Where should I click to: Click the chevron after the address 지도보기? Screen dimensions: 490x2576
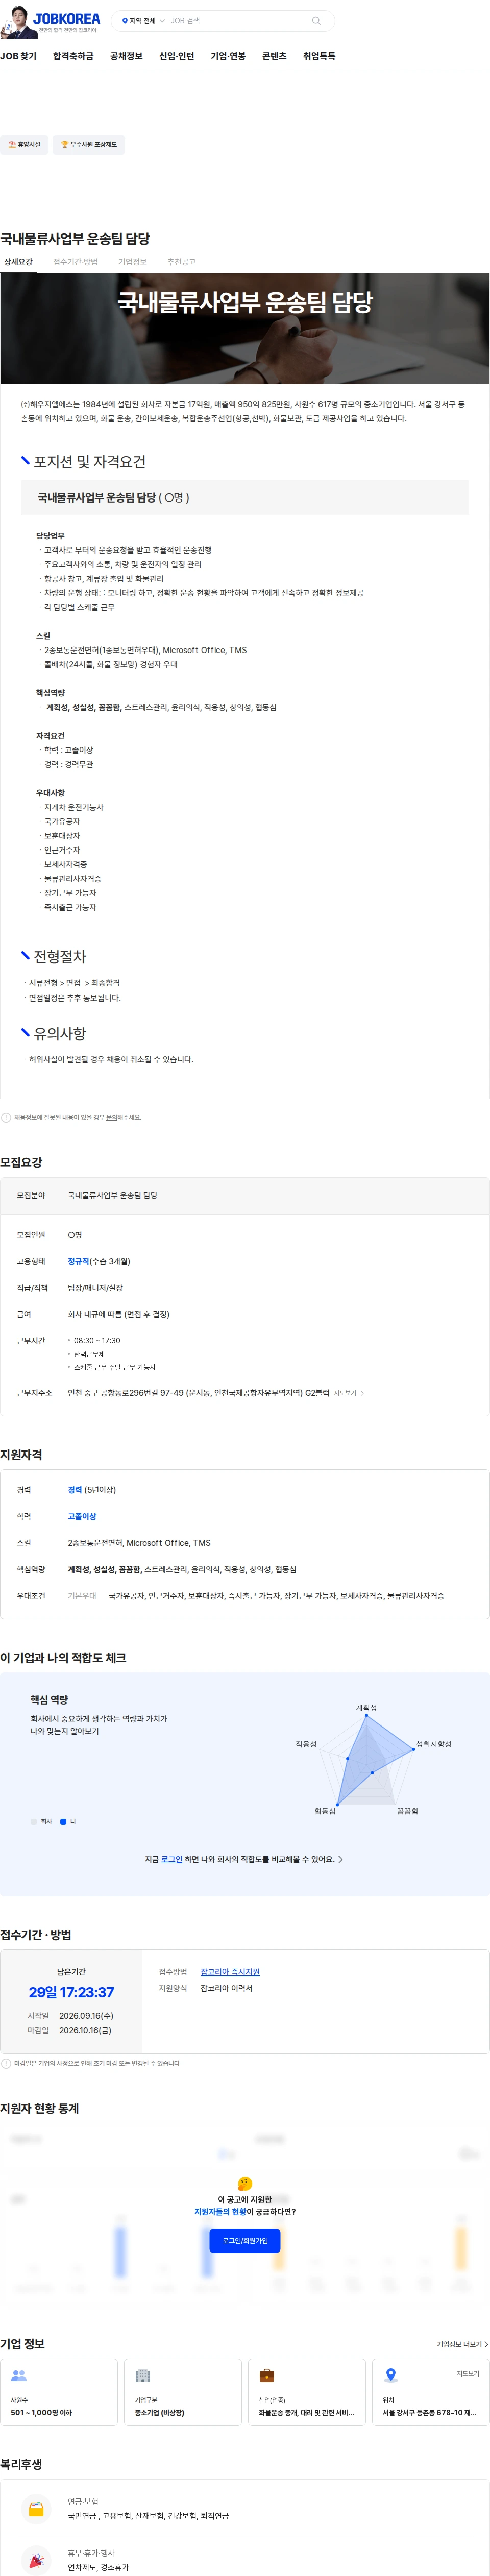(x=362, y=1393)
